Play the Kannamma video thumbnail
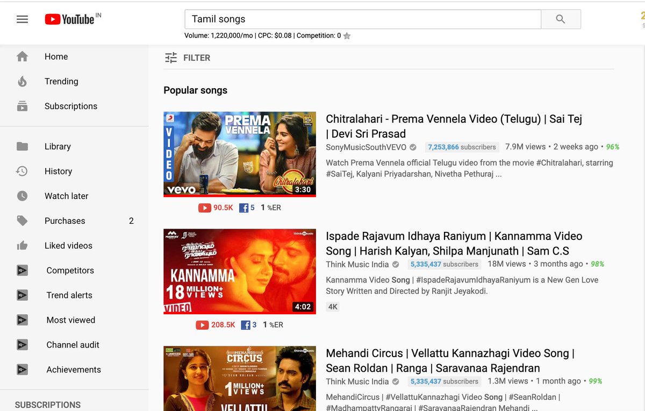Image resolution: width=645 pixels, height=411 pixels. click(x=240, y=271)
